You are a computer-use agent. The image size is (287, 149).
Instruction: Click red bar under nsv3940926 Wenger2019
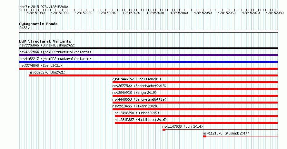tap(195, 96)
